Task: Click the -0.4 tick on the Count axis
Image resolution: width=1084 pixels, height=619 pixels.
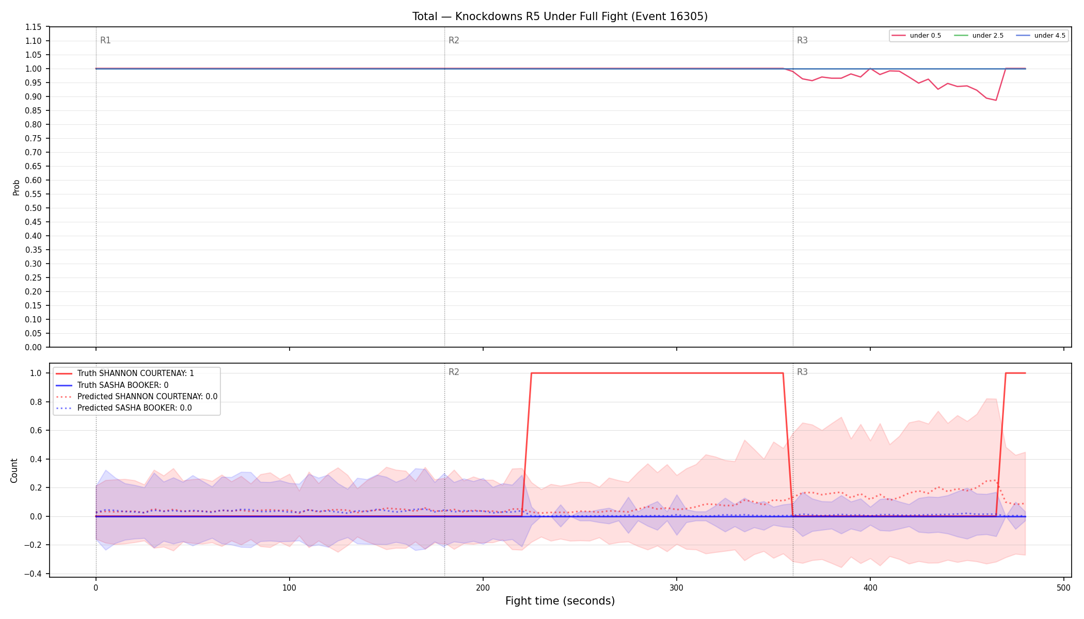Action: tap(34, 574)
